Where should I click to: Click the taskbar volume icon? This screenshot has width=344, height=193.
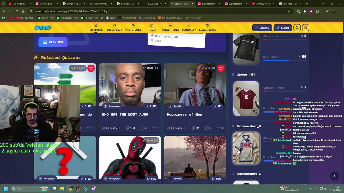[x=325, y=189]
